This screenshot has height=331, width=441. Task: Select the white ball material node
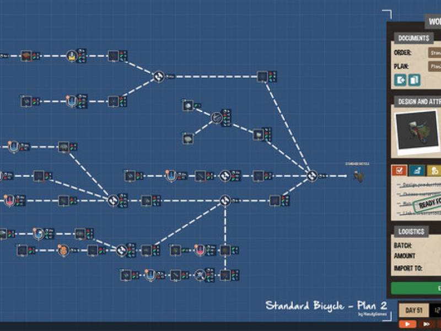pos(188,106)
